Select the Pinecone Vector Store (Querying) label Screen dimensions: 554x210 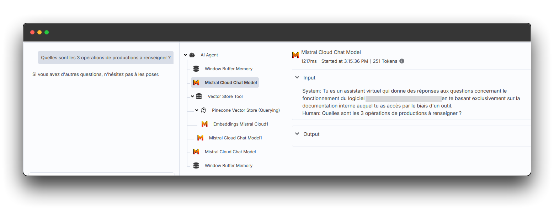[x=246, y=110]
